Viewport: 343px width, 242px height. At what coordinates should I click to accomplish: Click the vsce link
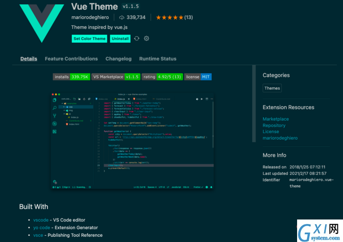click(38, 235)
